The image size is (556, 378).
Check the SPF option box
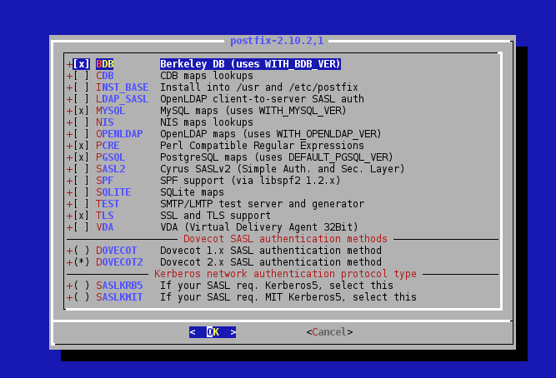tap(81, 181)
